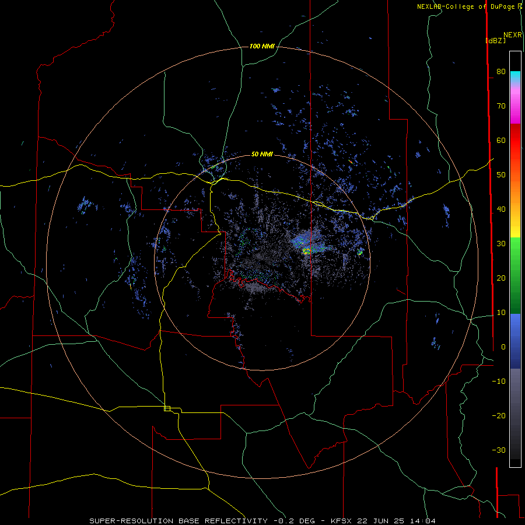The height and width of the screenshot is (525, 525).
Task: Click the 80 value on dBZ scale
Action: (x=501, y=71)
